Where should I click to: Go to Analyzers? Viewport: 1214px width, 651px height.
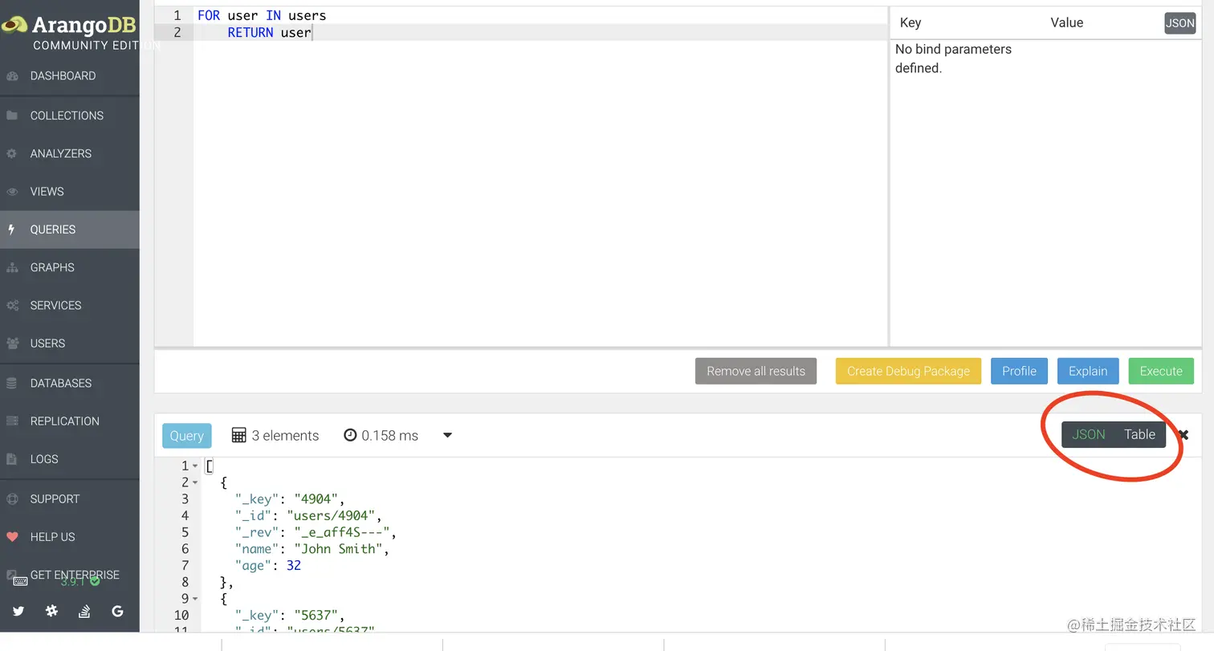[x=69, y=153]
